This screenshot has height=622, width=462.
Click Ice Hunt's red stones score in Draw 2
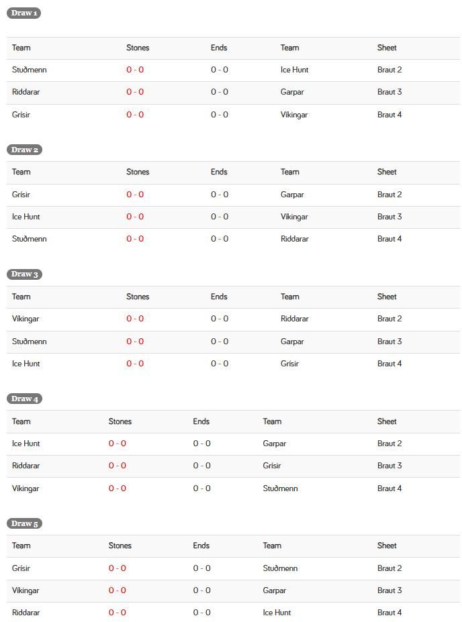(x=135, y=217)
